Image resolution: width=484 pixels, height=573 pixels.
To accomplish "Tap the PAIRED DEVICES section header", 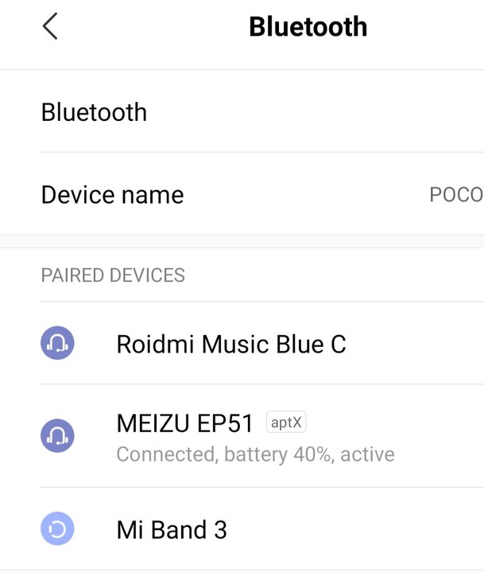I will tap(113, 275).
